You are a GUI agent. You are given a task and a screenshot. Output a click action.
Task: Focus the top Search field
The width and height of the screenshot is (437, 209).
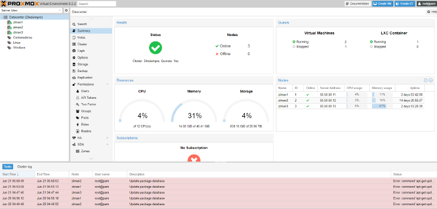click(x=97, y=4)
